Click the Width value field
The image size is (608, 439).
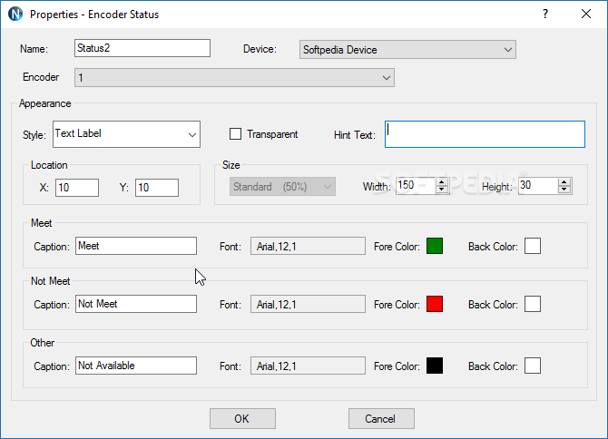click(416, 186)
